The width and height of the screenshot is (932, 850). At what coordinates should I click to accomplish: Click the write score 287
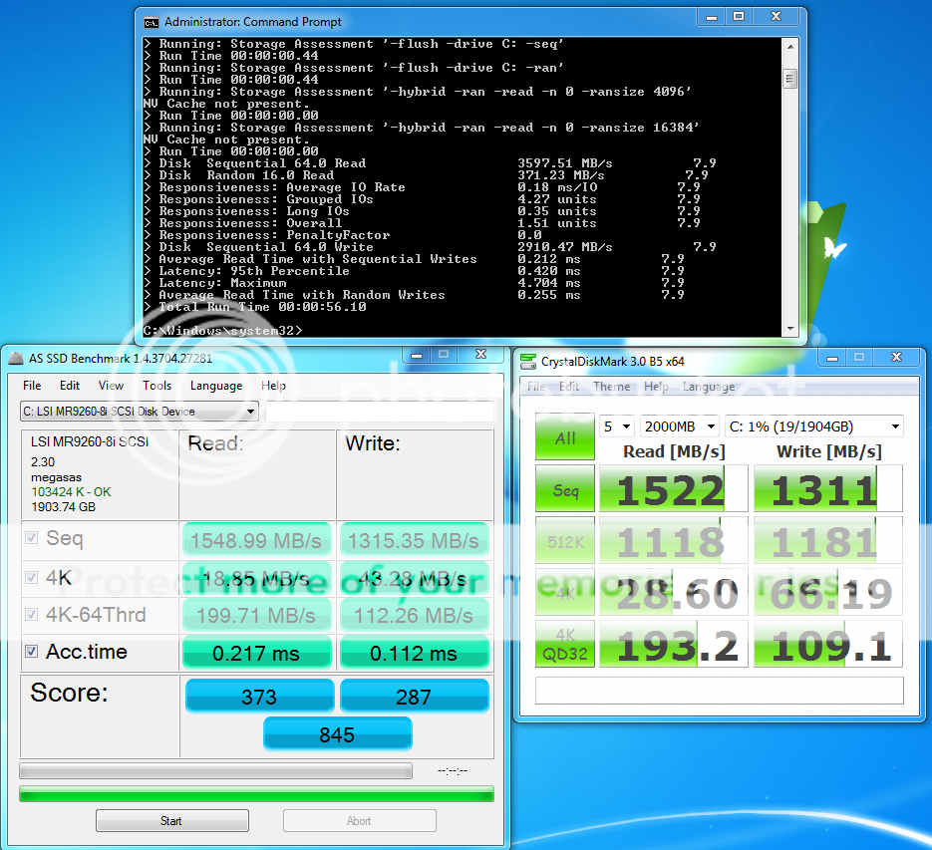415,697
